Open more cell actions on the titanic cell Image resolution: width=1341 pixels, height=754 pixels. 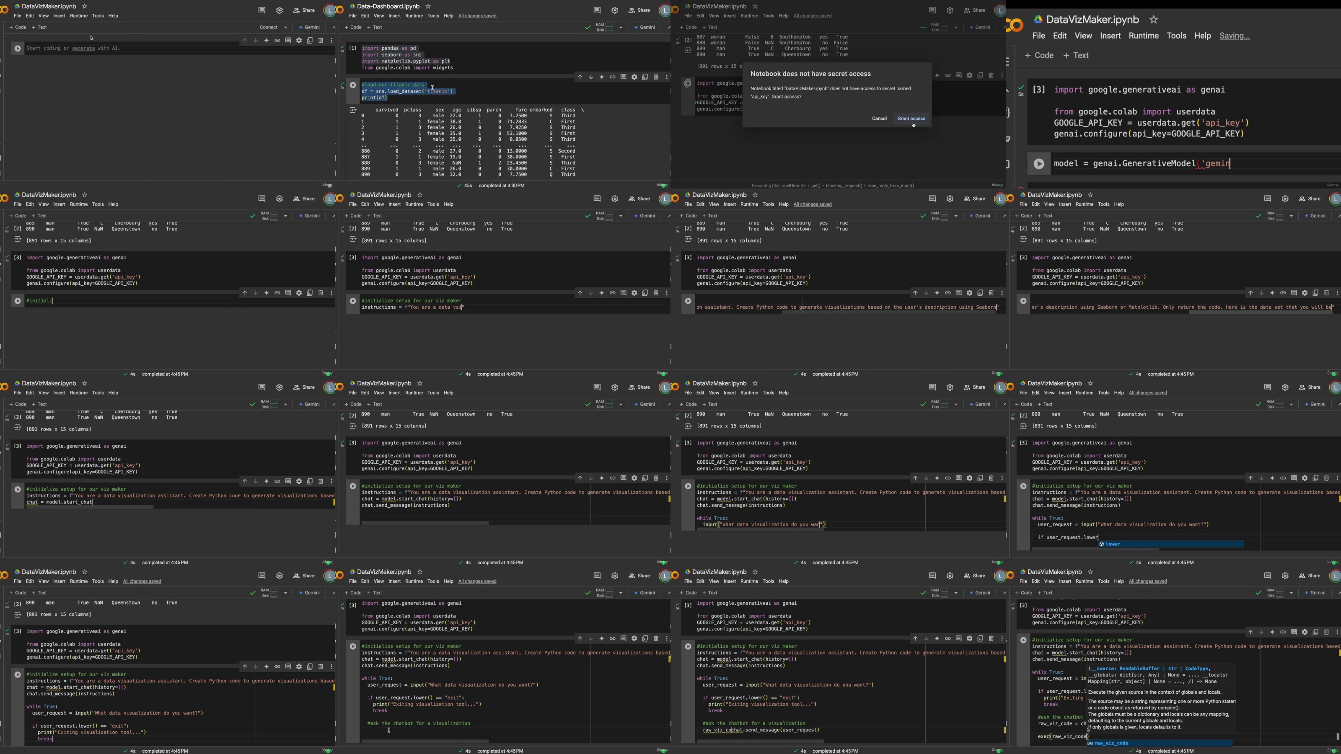tap(667, 77)
